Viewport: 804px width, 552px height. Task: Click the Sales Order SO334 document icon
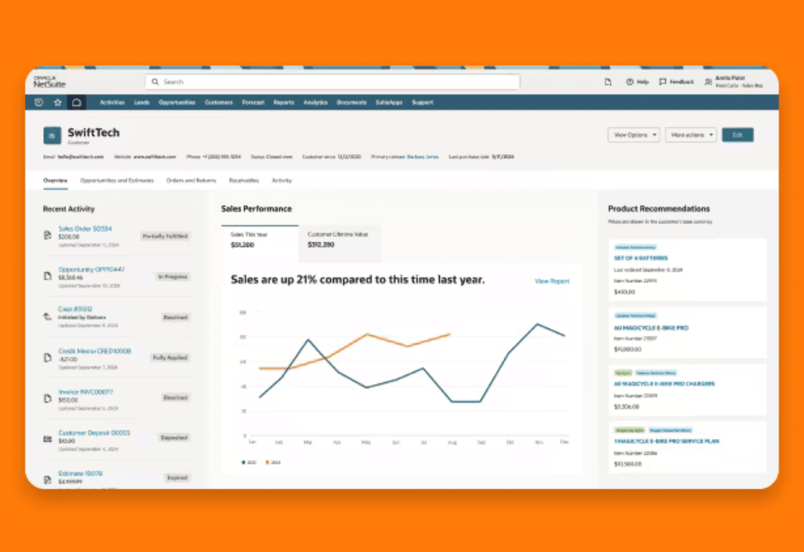click(48, 235)
